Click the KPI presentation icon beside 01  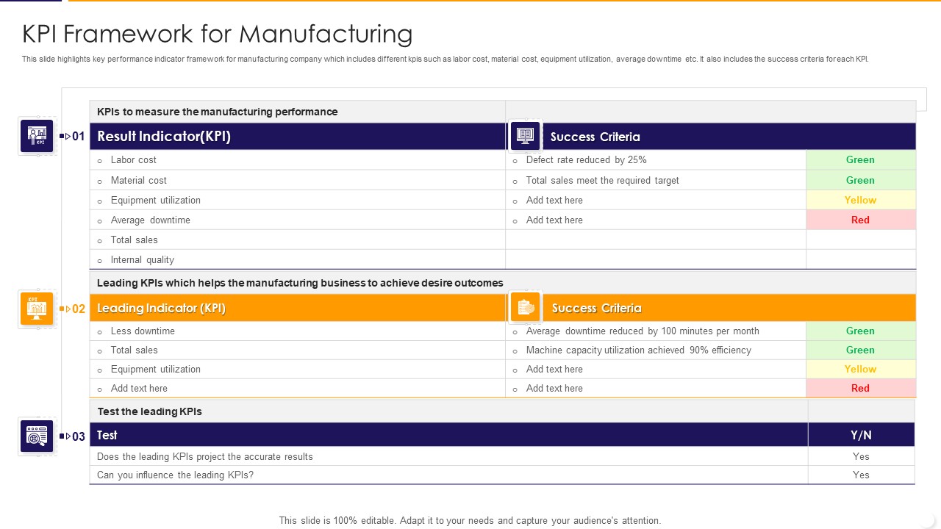37,136
